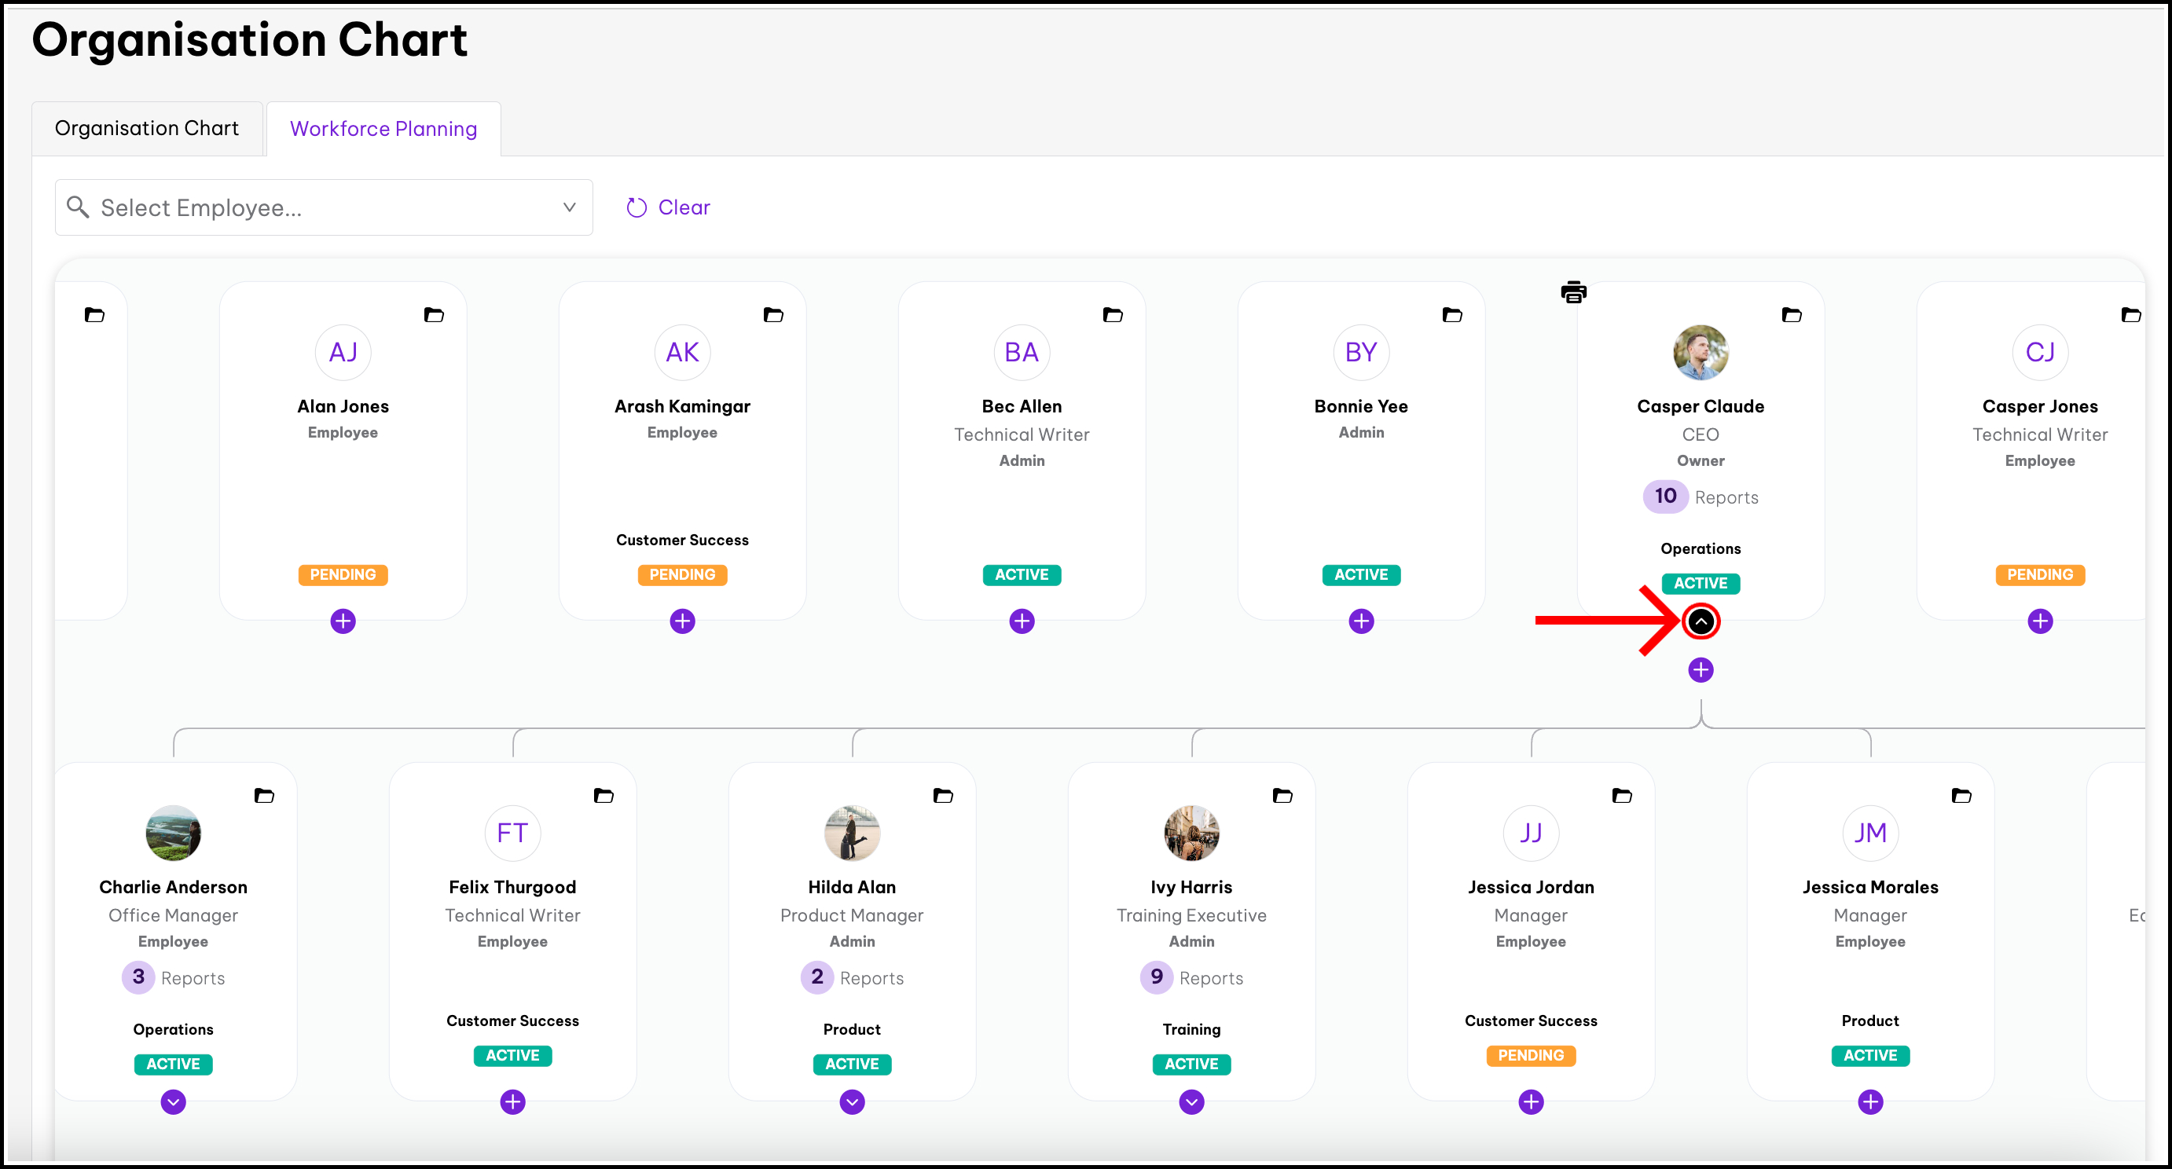Open the Select Employee dropdown arrow
Viewport: 2172px width, 1169px height.
pyautogui.click(x=569, y=207)
